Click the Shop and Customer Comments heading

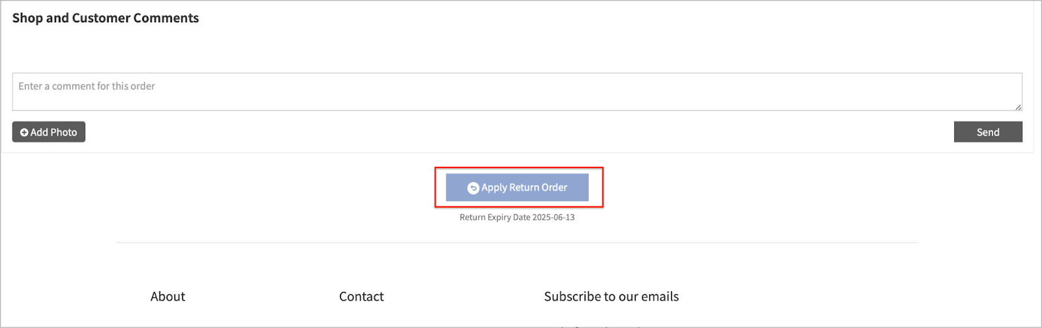coord(106,18)
